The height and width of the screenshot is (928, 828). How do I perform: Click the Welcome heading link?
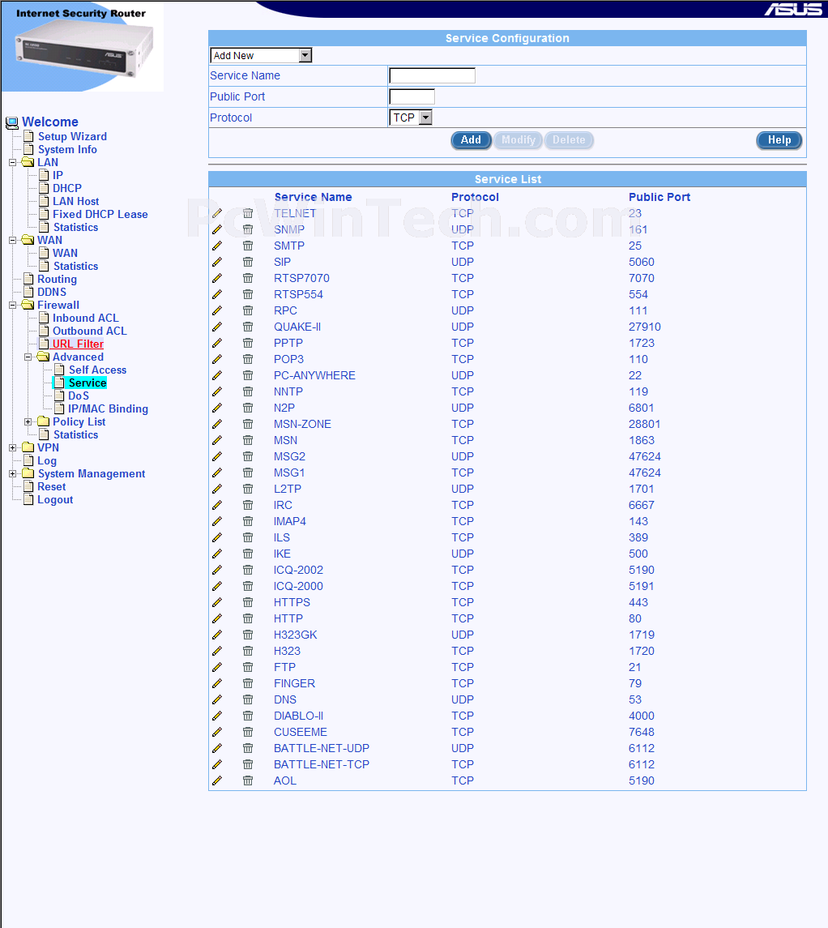(x=50, y=122)
